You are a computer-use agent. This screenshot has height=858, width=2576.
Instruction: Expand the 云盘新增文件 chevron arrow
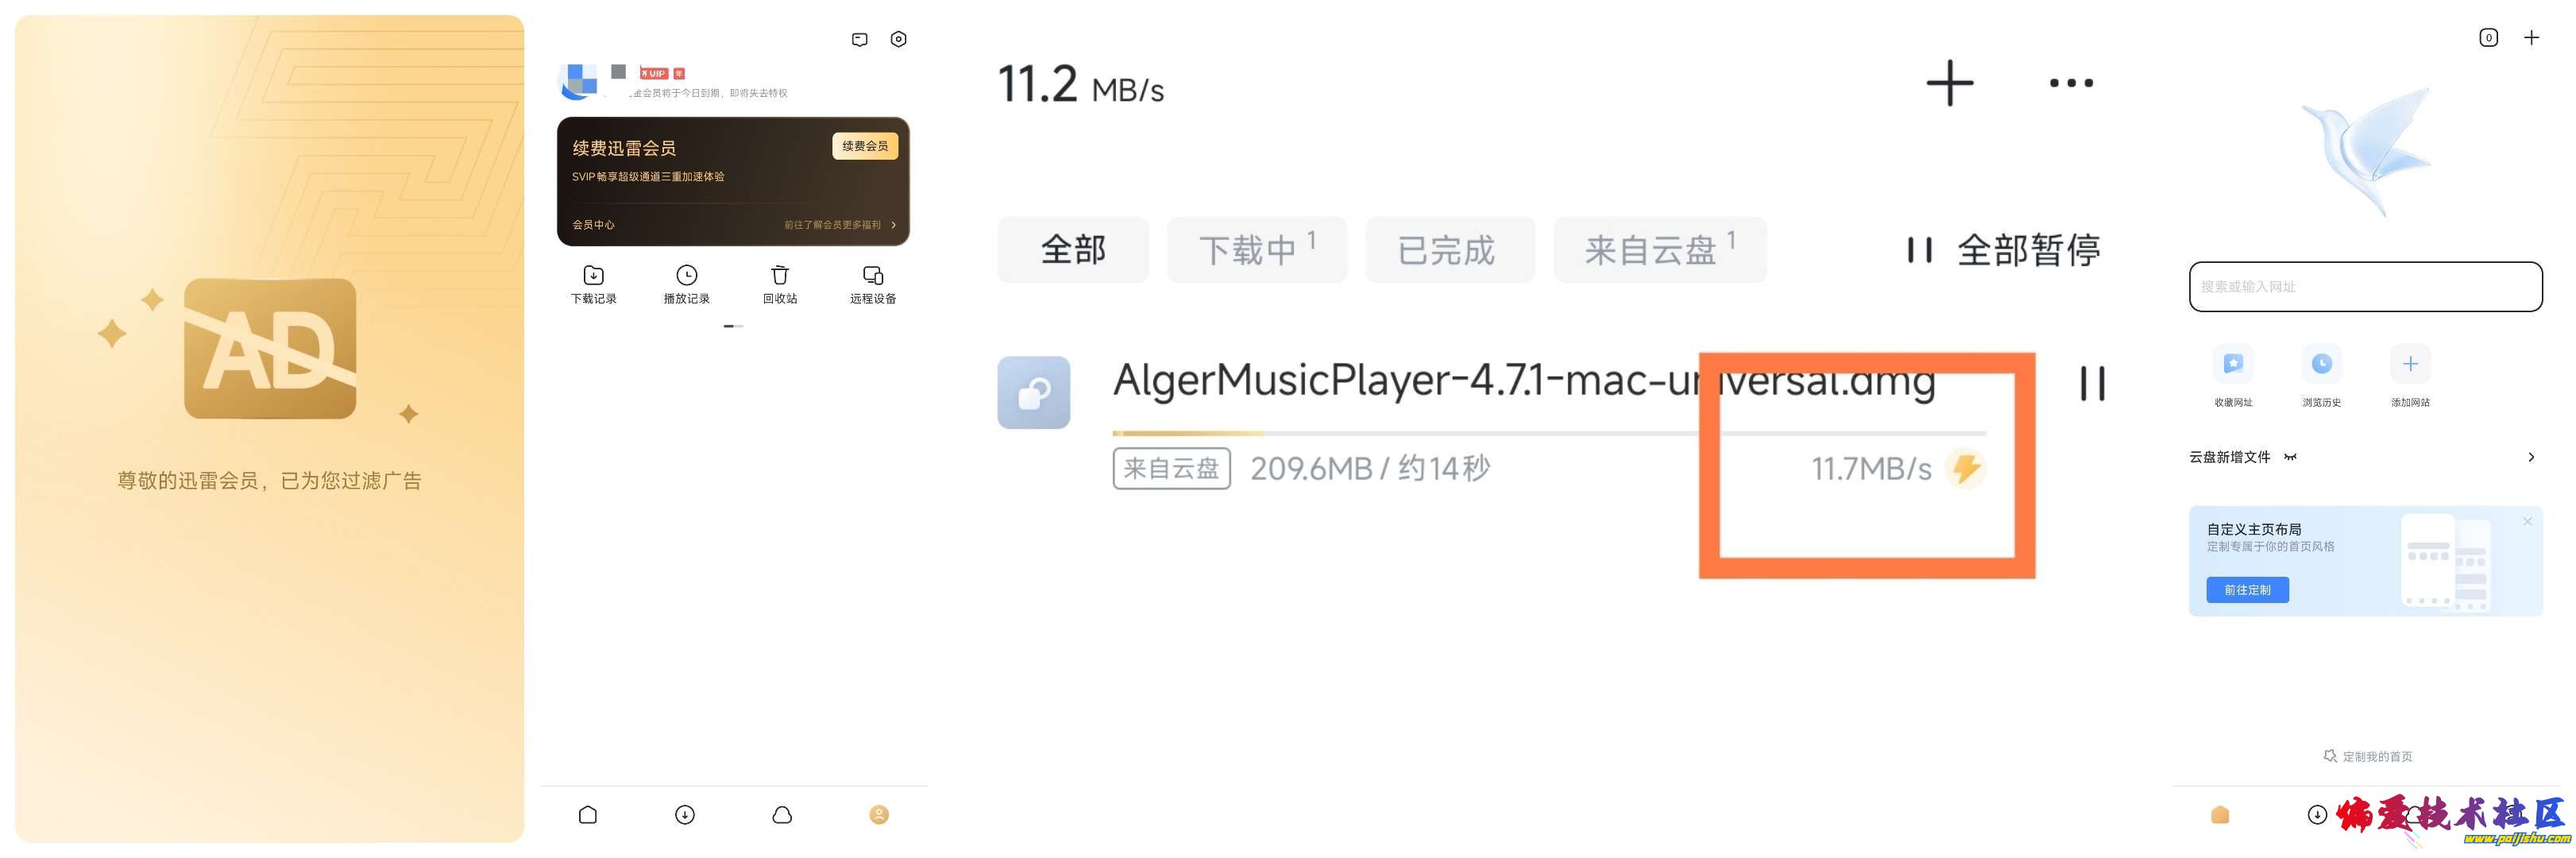pyautogui.click(x=2531, y=457)
